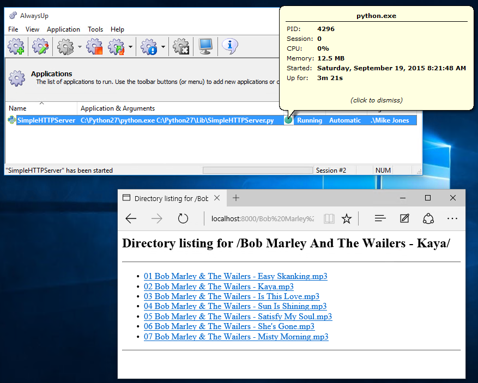Go forward in the browser

pos(156,218)
